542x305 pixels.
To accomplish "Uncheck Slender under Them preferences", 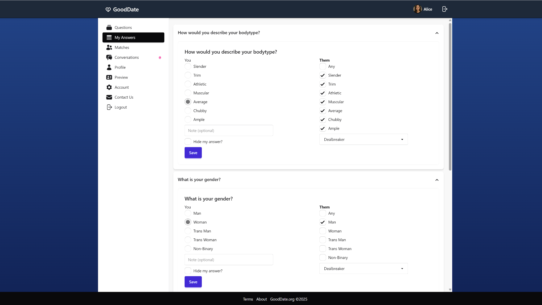I will click(x=322, y=75).
